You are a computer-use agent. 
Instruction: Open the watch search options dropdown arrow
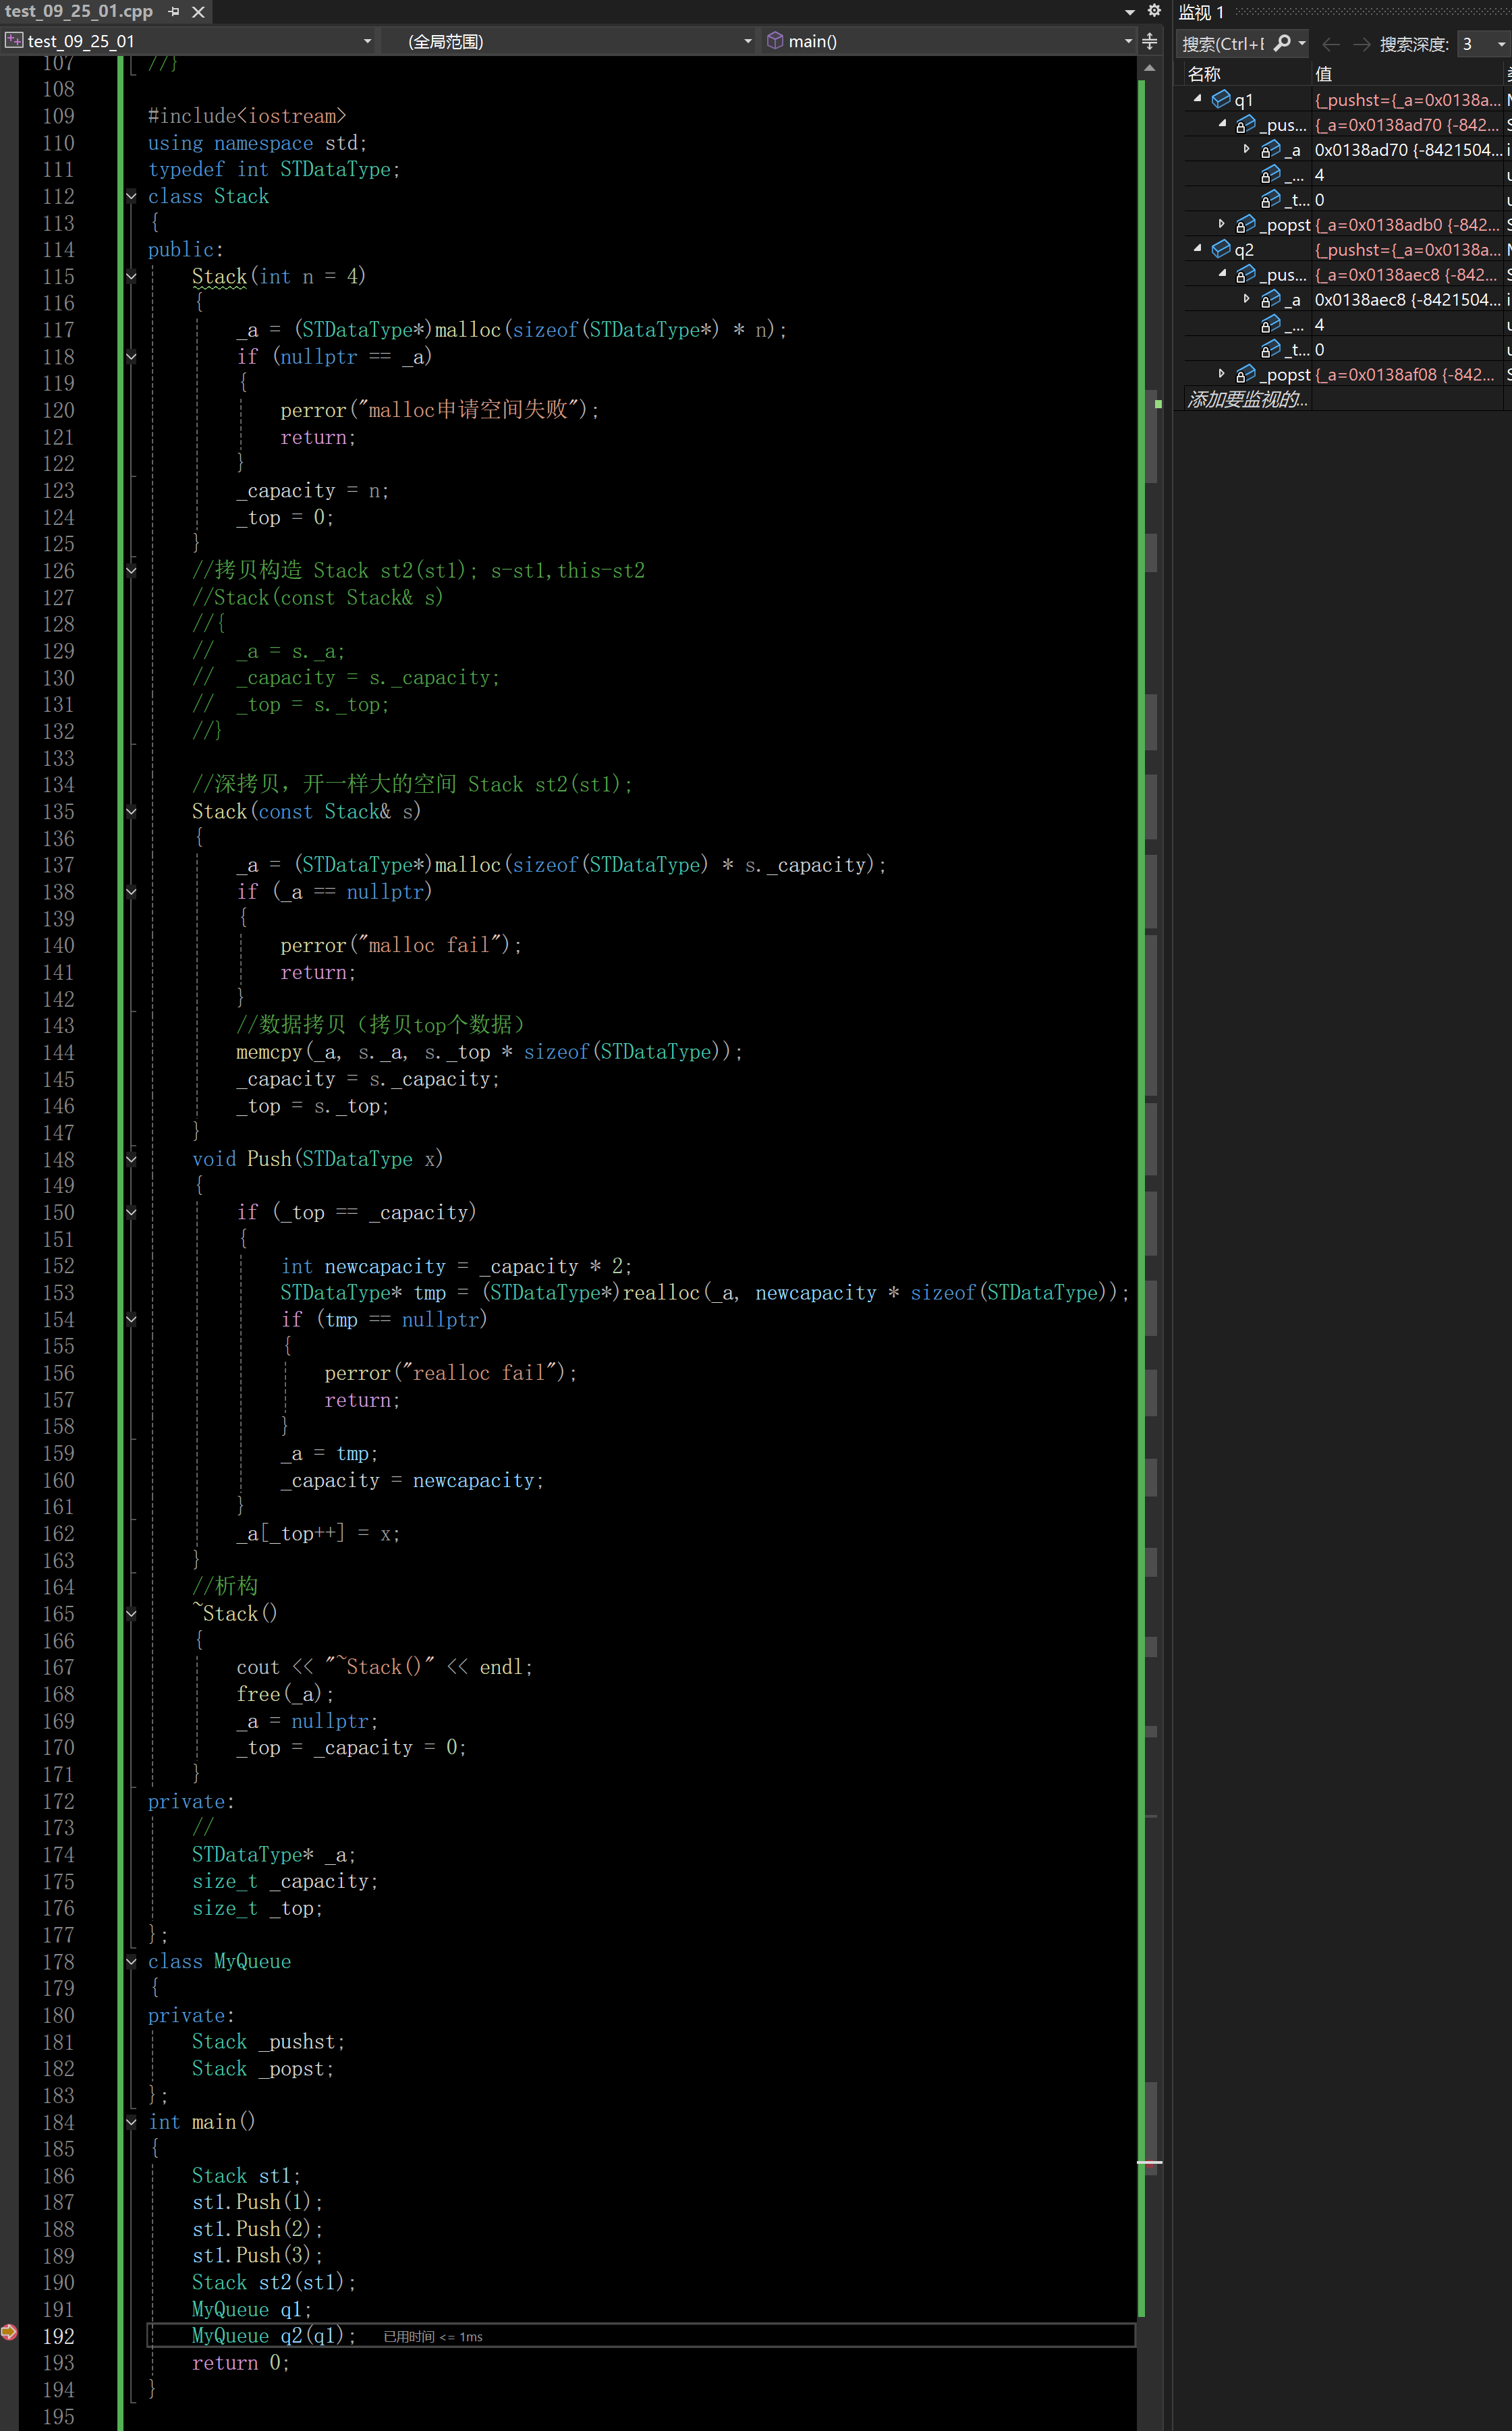click(x=1302, y=43)
